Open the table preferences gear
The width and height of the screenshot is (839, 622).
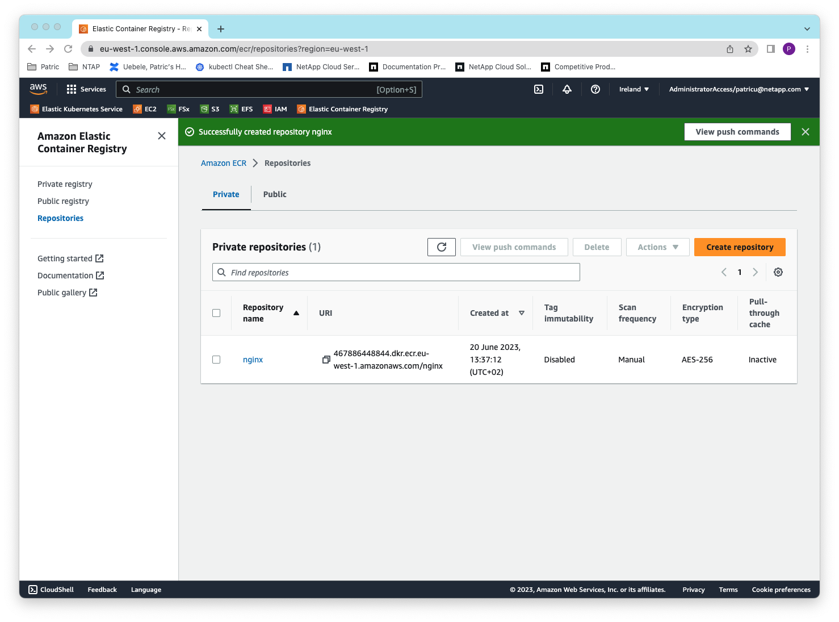(x=778, y=272)
